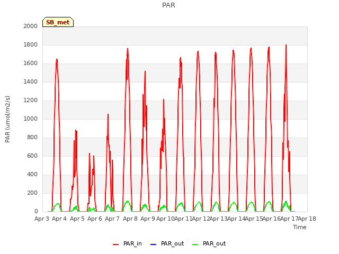This screenshot has height=254, width=339.
Task: Click the Apr 17 x-axis label
Action: click(290, 219)
